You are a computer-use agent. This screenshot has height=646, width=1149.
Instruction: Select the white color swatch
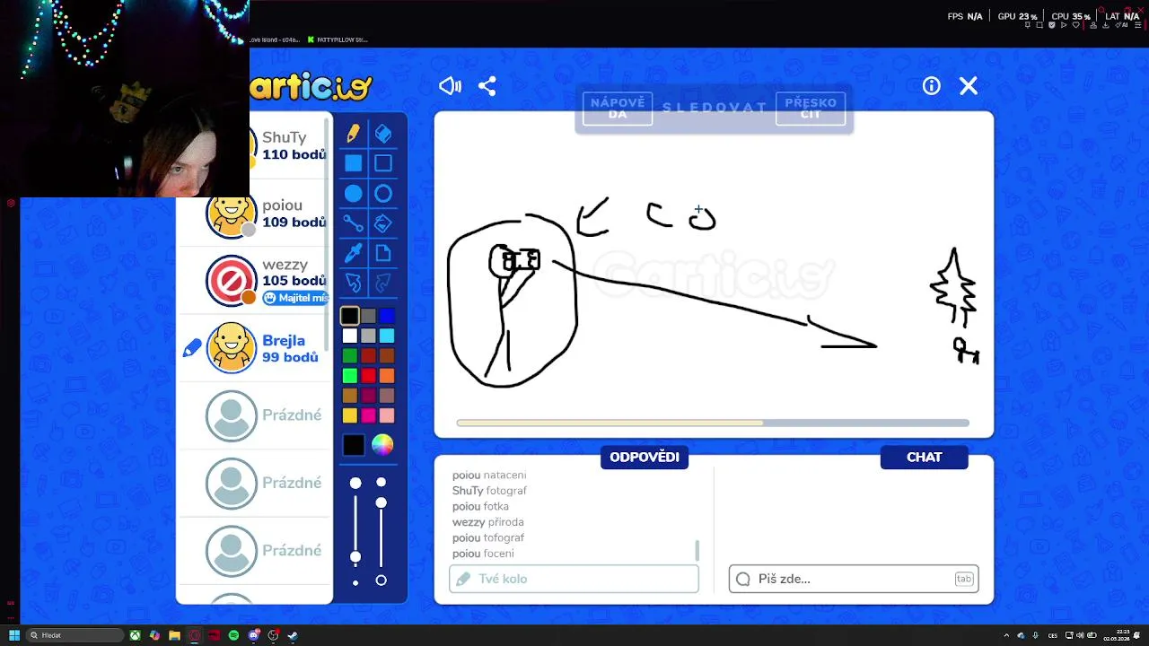coord(350,336)
